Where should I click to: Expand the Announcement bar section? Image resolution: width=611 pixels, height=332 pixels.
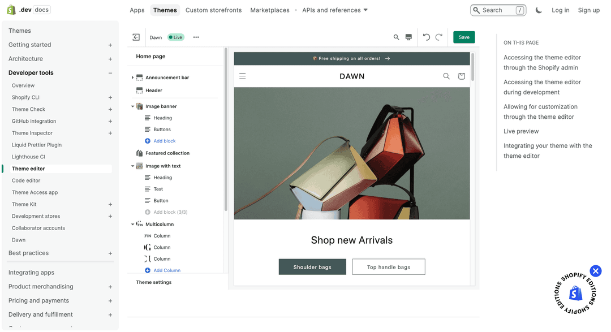coord(132,77)
